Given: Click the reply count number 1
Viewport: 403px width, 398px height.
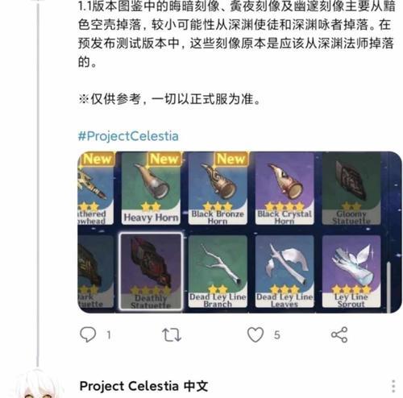Looking at the screenshot, I should [109, 335].
